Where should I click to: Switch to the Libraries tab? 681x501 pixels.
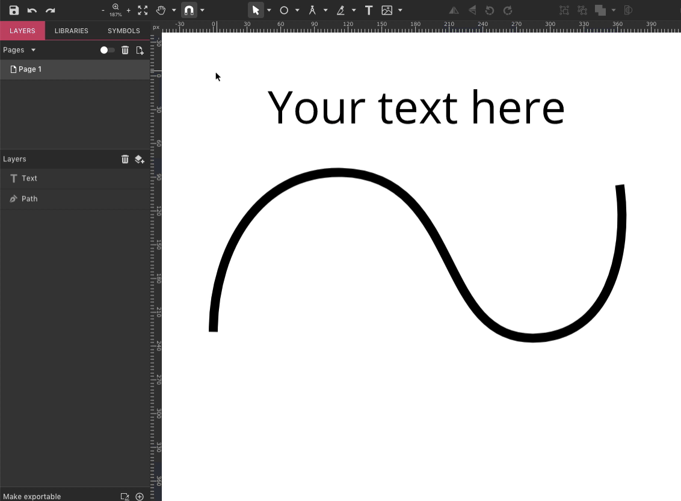(x=71, y=31)
